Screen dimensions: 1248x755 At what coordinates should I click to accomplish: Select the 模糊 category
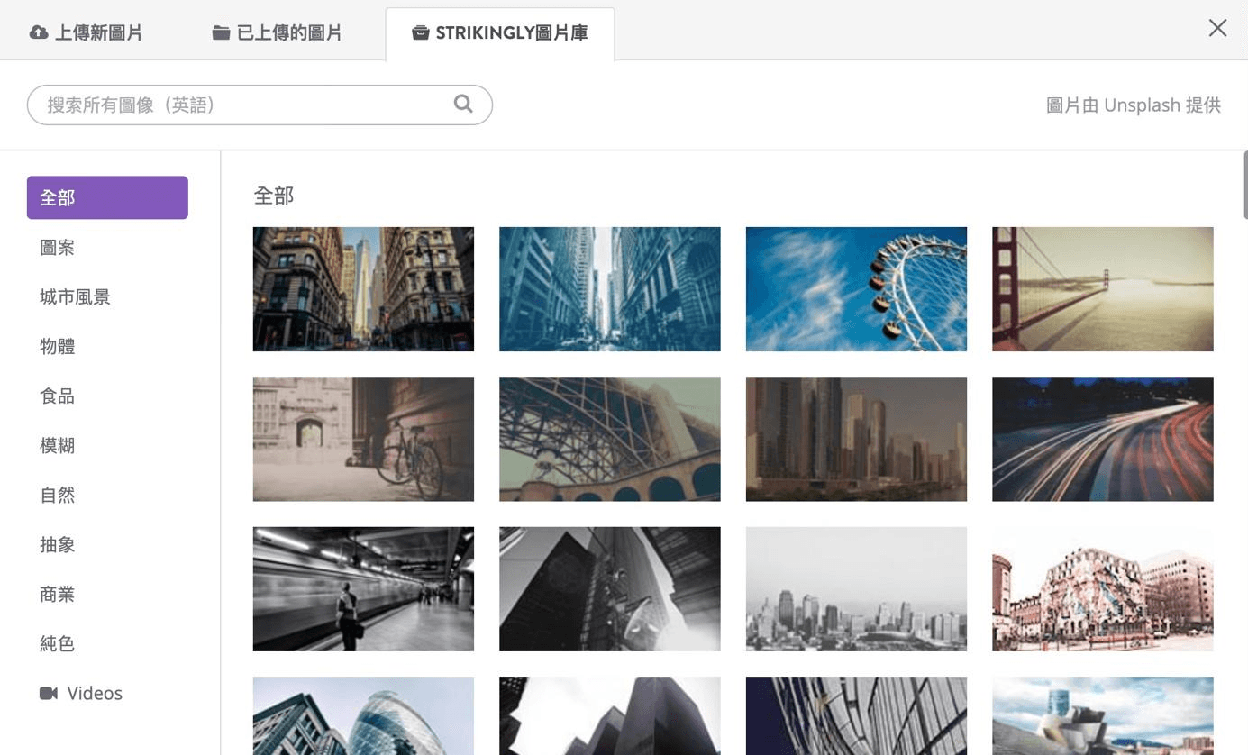tap(58, 445)
